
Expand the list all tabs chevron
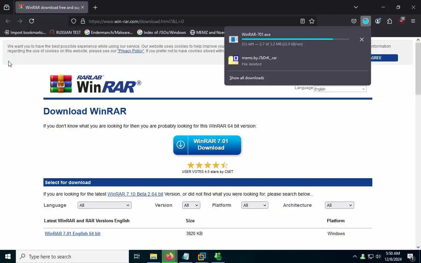pyautogui.click(x=356, y=7)
